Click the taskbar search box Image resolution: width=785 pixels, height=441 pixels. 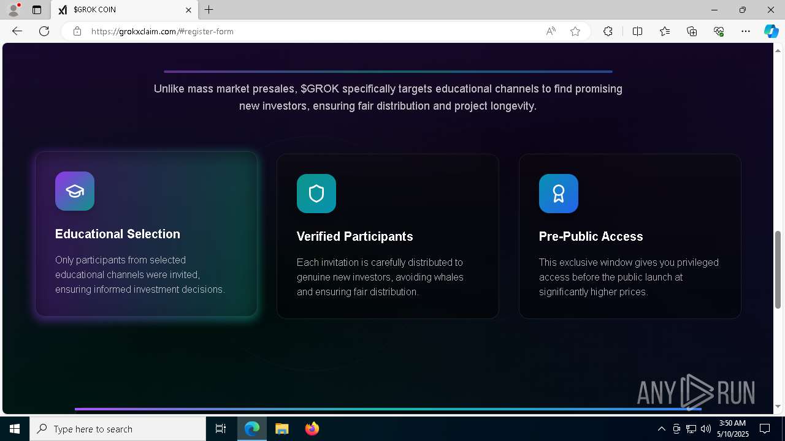pos(118,429)
